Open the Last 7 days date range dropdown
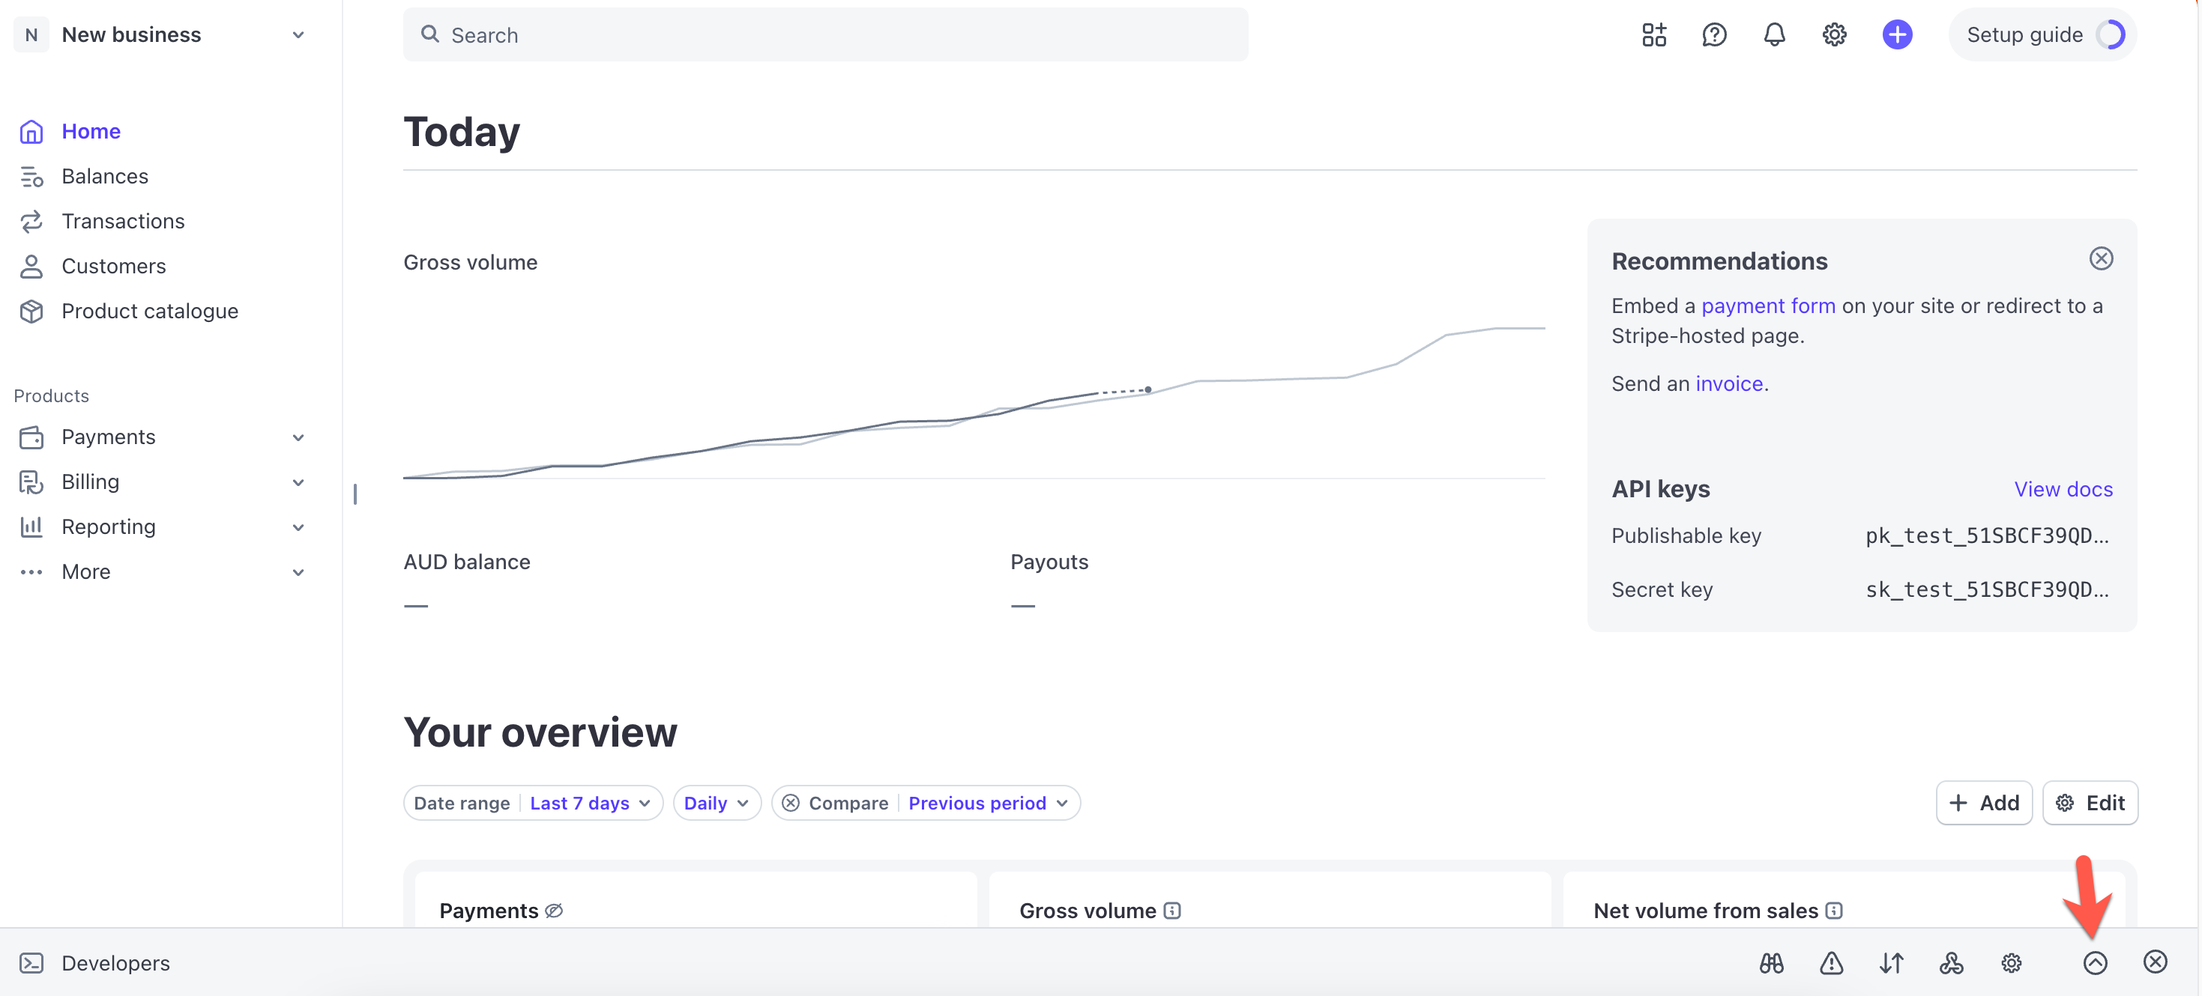The image size is (2202, 996). pos(590,803)
